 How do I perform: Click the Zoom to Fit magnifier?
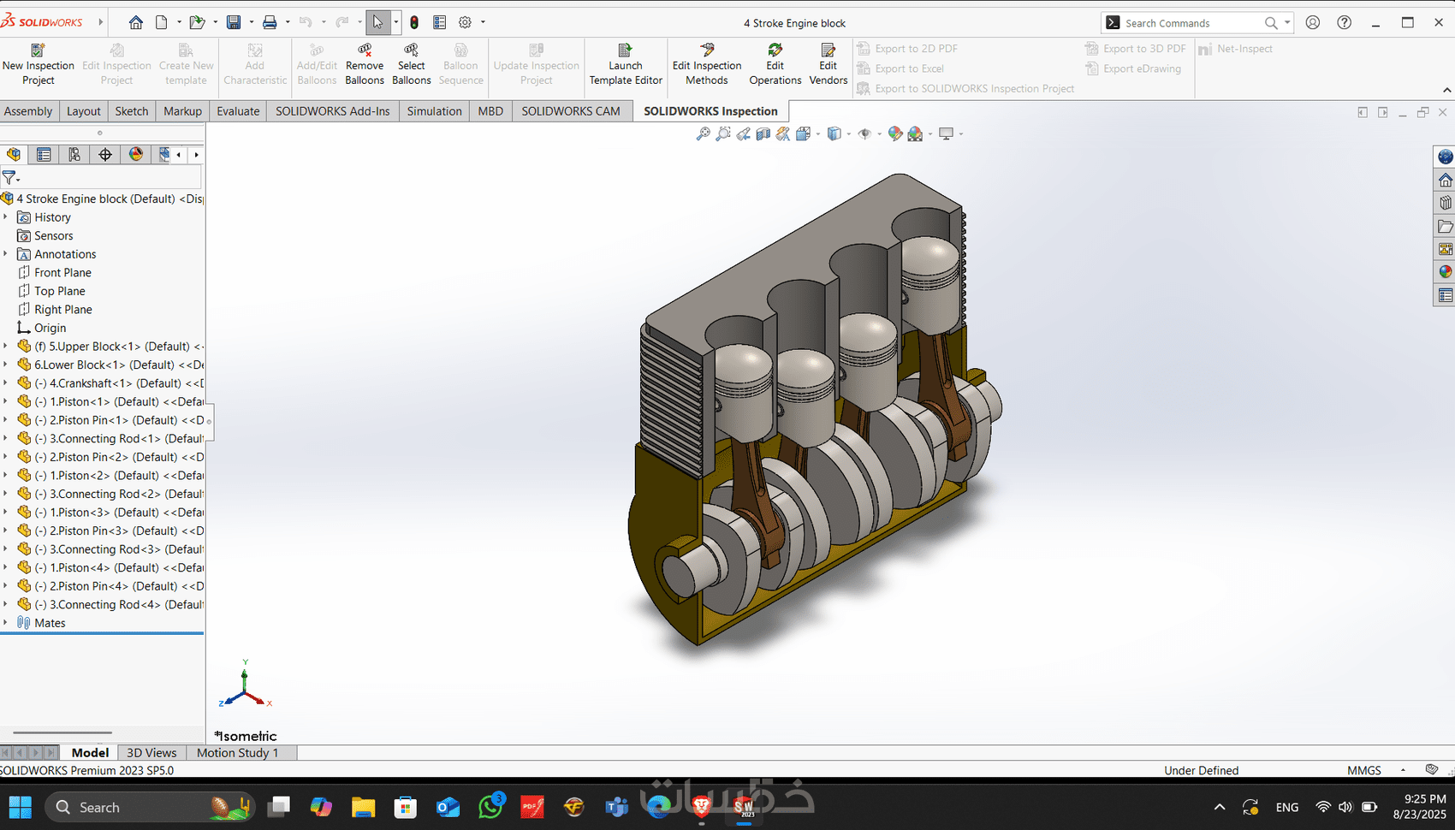tap(703, 134)
